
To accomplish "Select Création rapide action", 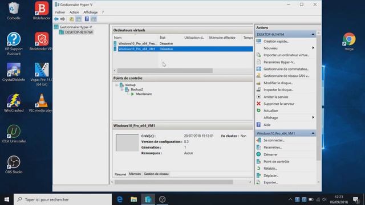I will 276,42.
